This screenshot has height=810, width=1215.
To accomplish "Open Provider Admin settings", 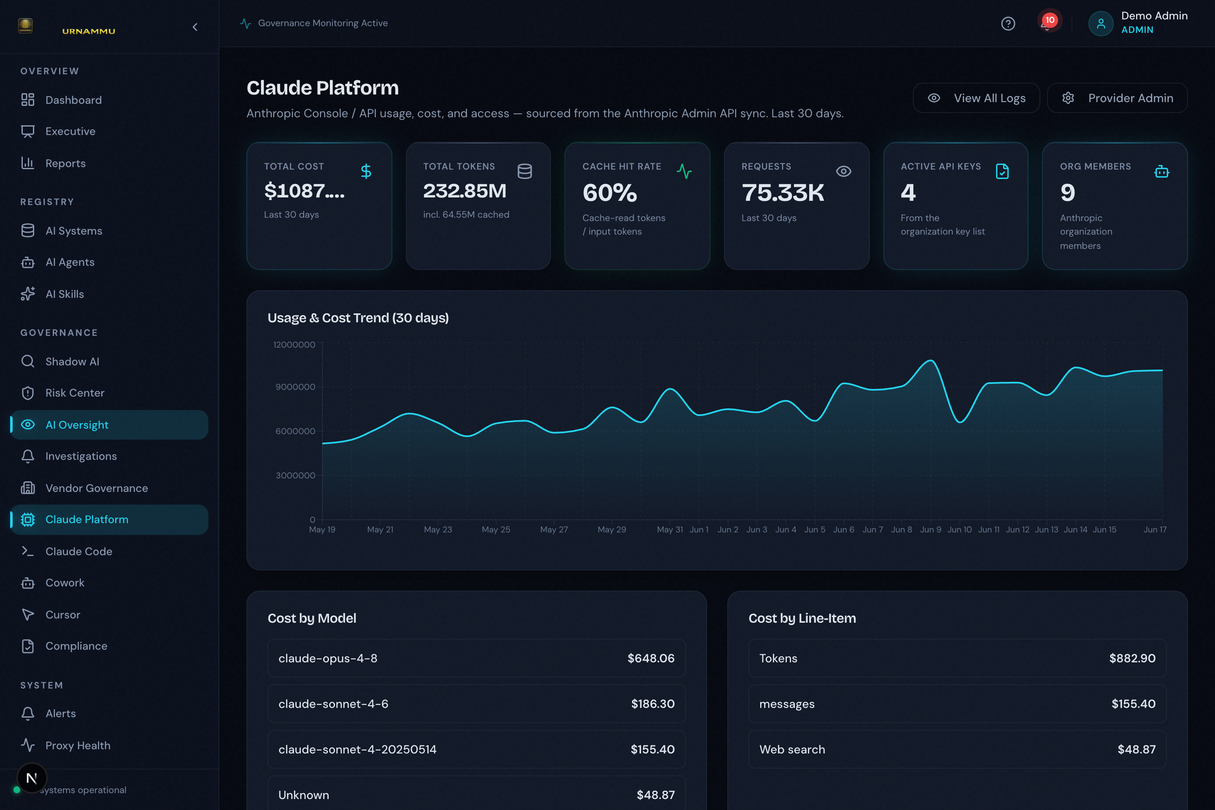I will pyautogui.click(x=1117, y=98).
